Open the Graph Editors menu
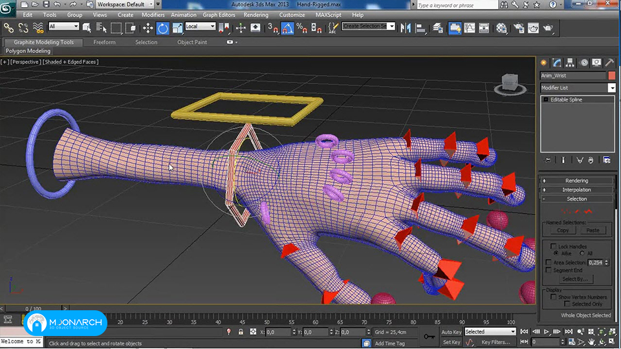621x349 pixels. (x=219, y=15)
